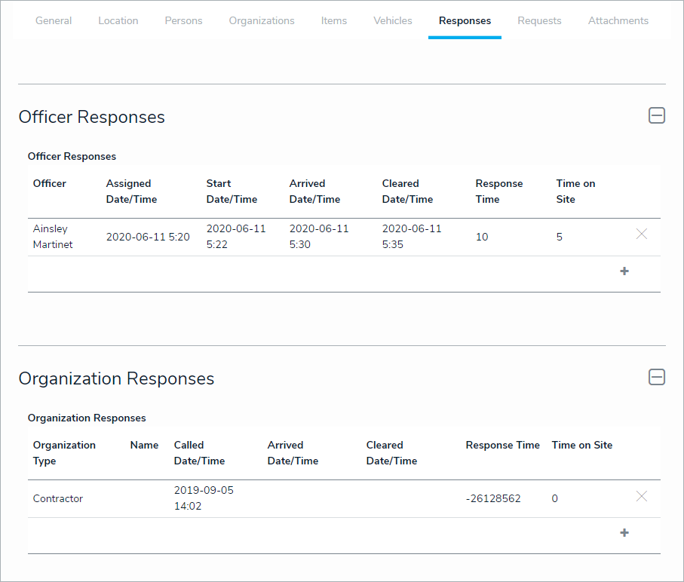Open the Location tab
The image size is (684, 582).
[x=118, y=20]
